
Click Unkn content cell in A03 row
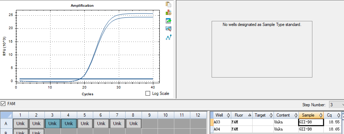pyautogui.click(x=286, y=122)
